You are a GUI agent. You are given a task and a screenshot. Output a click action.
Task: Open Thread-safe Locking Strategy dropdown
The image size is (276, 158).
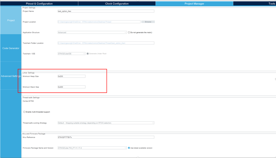(106, 123)
